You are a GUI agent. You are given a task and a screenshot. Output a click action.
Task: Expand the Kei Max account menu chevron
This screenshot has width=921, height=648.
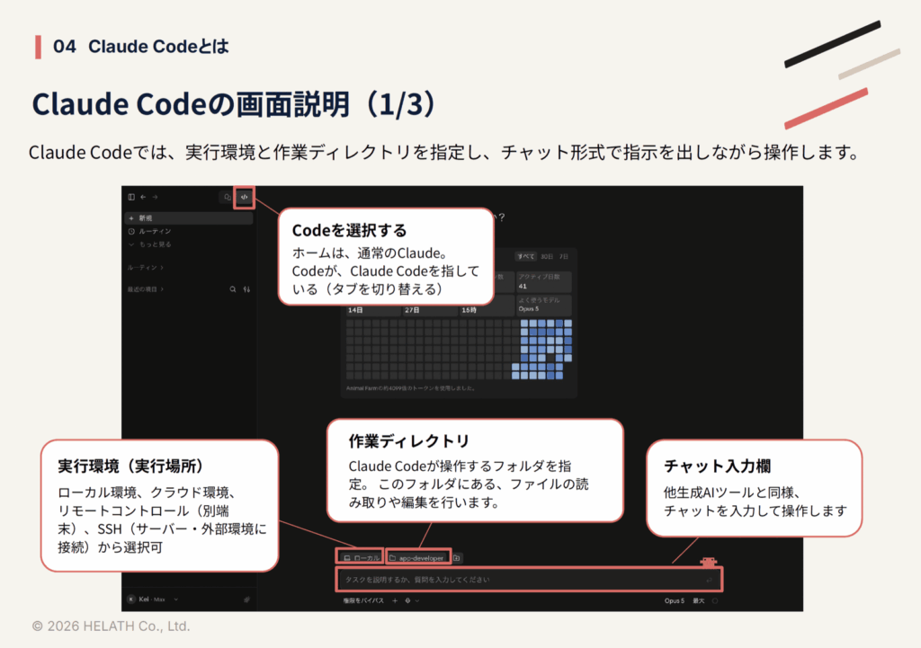pos(175,599)
